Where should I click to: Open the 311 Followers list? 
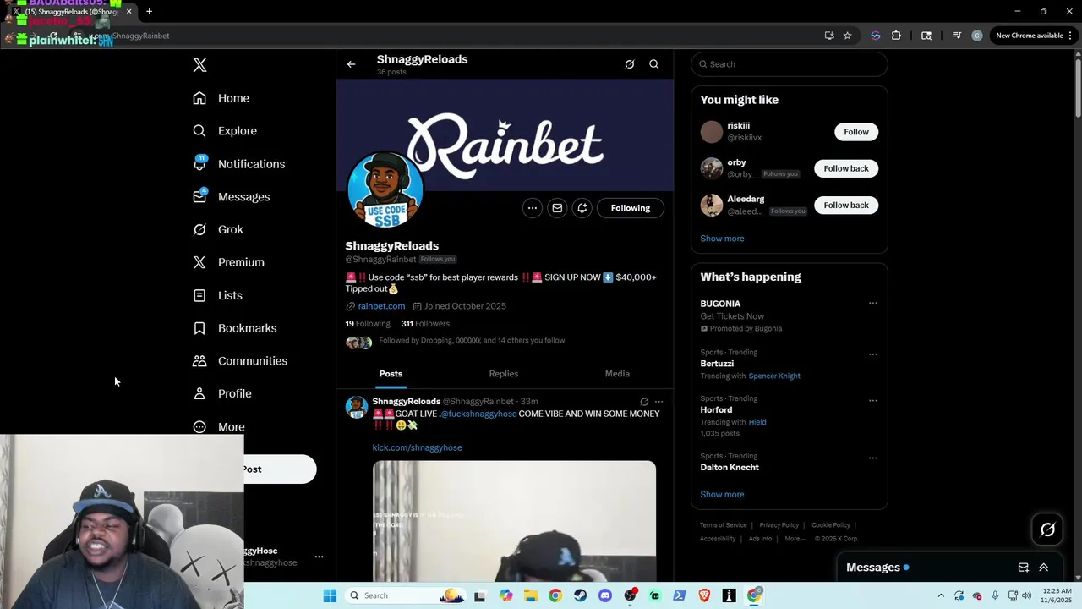pyautogui.click(x=425, y=324)
